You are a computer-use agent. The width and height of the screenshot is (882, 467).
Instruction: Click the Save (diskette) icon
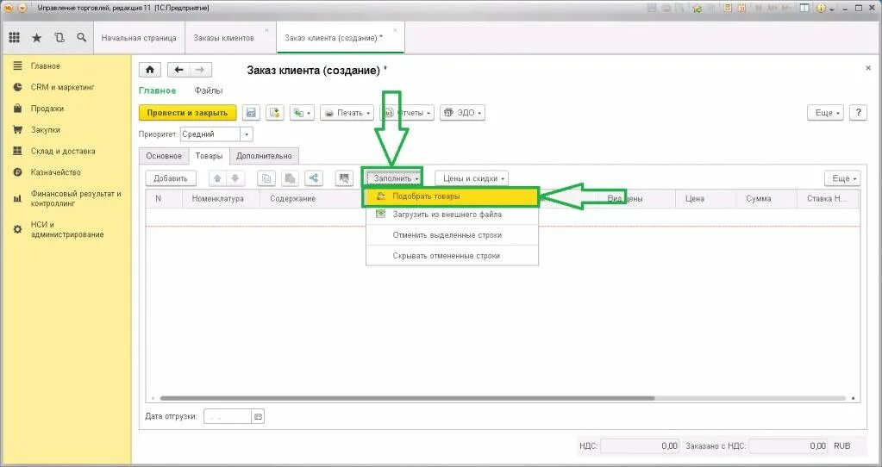pyautogui.click(x=251, y=112)
